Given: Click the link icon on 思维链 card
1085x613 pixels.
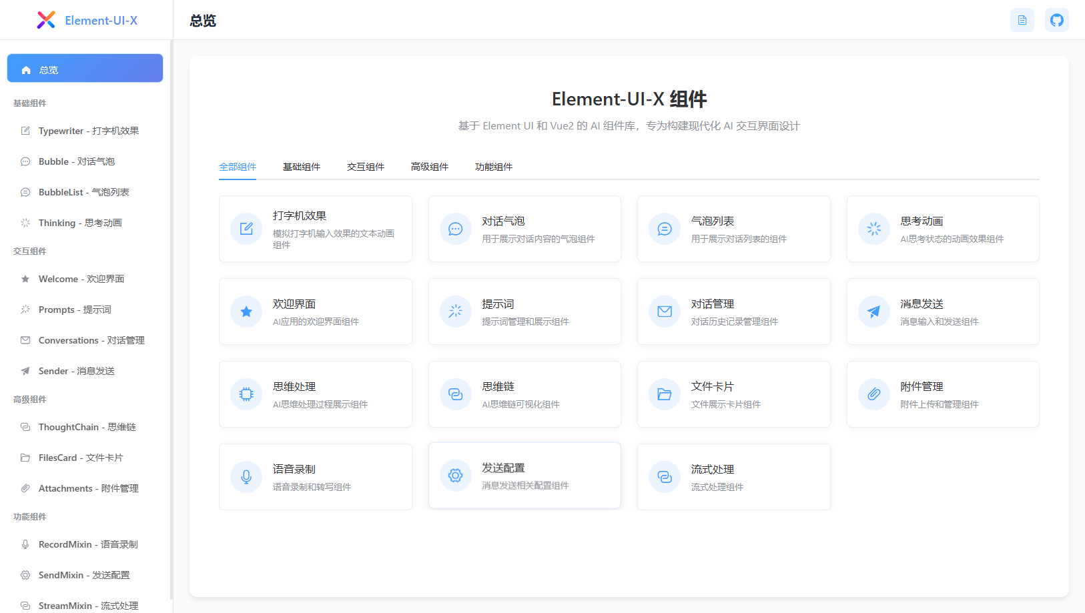Looking at the screenshot, I should pyautogui.click(x=456, y=394).
